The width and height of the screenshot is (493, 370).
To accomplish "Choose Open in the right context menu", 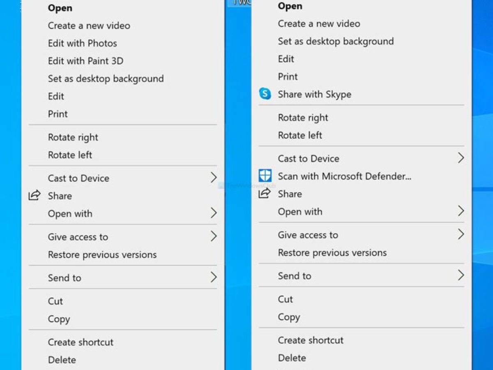I will point(290,6).
